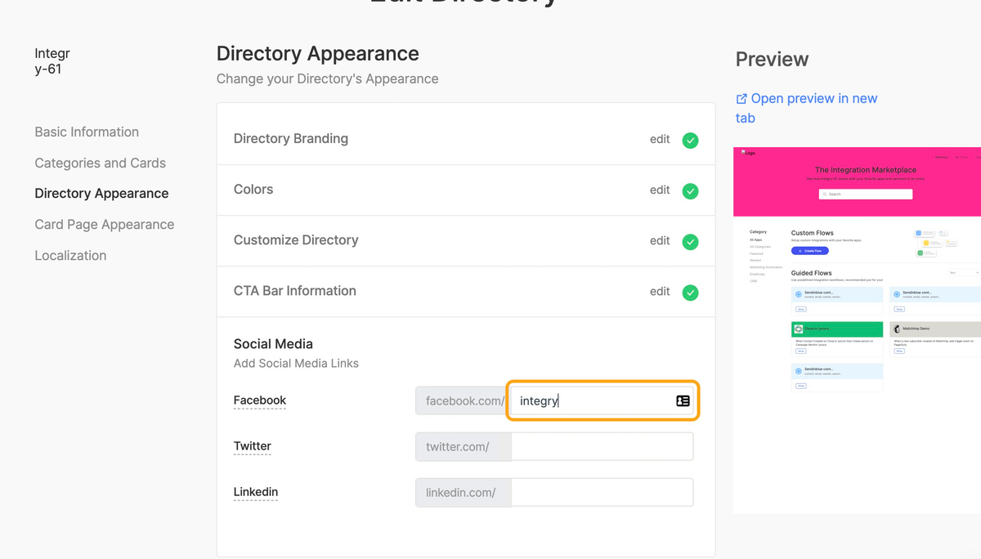Click the Twitter field label

tap(253, 446)
